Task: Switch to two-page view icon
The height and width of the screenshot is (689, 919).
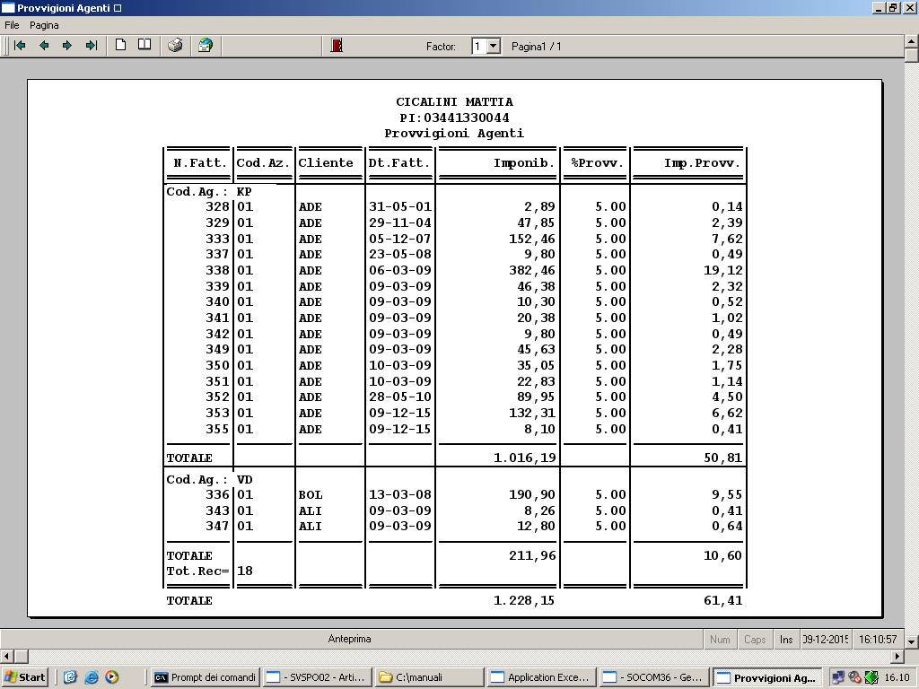Action: [x=144, y=45]
